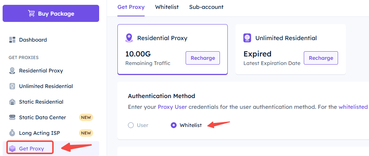369x156 pixels.
Task: Select the Whitelist authentication radio button
Action: click(174, 125)
